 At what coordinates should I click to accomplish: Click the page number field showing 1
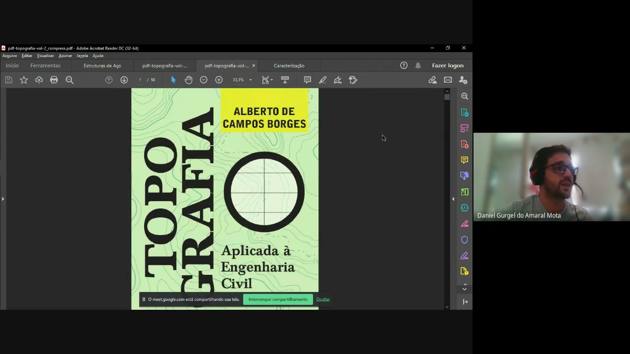(x=140, y=80)
